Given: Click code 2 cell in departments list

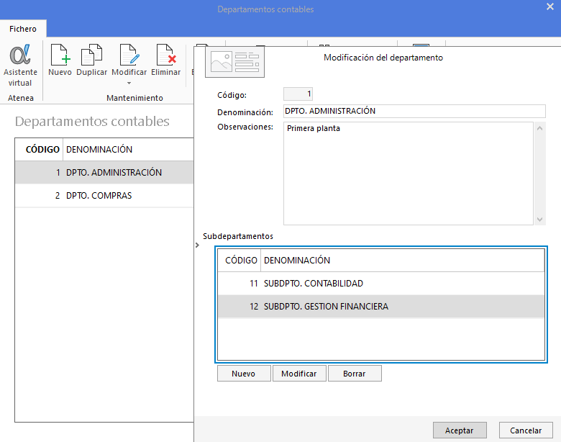Looking at the screenshot, I should click(40, 196).
